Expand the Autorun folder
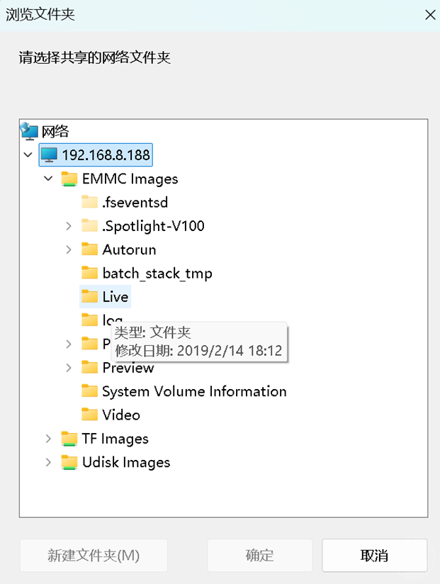This screenshot has height=584, width=440. coord(69,249)
